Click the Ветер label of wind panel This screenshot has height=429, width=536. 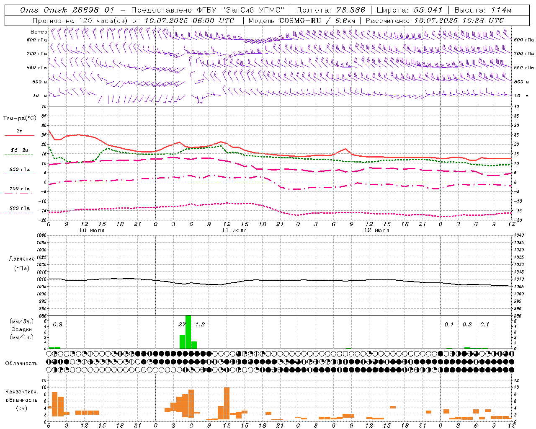tap(39, 32)
